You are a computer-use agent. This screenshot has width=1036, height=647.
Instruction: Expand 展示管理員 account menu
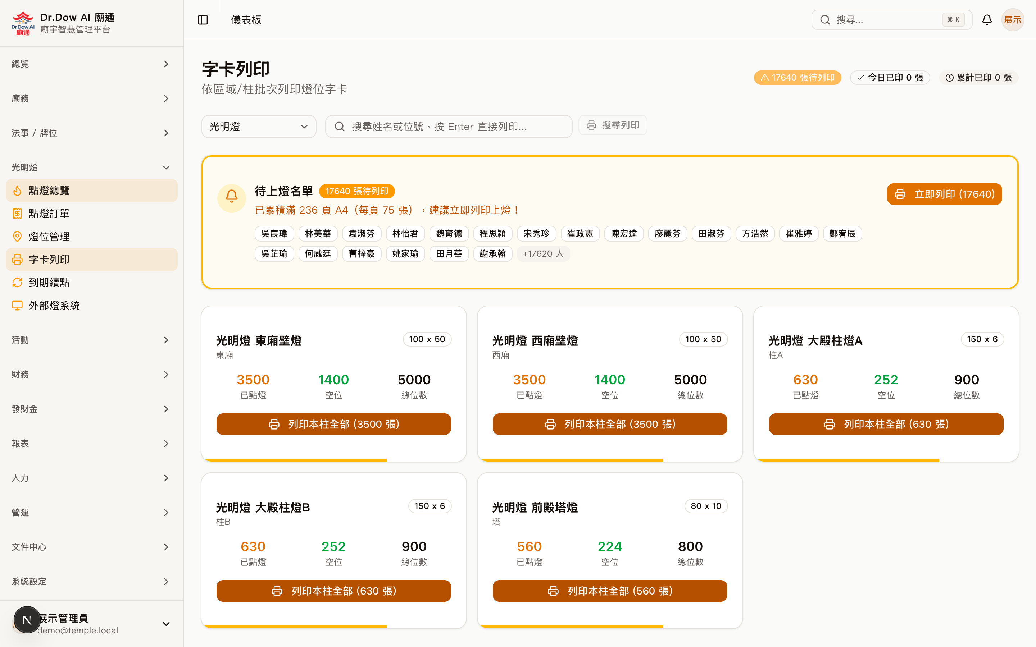[x=166, y=624]
